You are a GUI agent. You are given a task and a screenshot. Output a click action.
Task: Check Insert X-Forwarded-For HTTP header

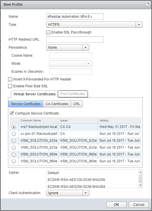coord(10,79)
